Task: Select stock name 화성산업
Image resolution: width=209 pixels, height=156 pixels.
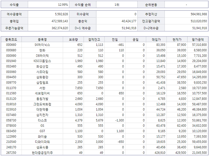Action: coord(42,66)
